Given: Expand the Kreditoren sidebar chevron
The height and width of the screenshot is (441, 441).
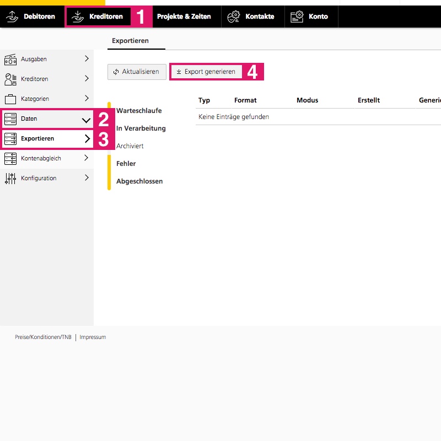Looking at the screenshot, I should coord(87,79).
